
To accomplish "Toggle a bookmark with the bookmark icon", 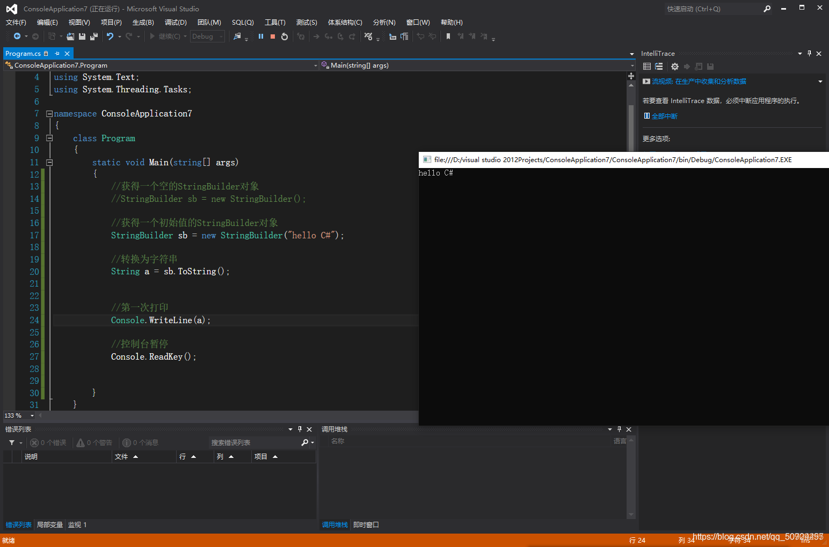I will tap(448, 37).
